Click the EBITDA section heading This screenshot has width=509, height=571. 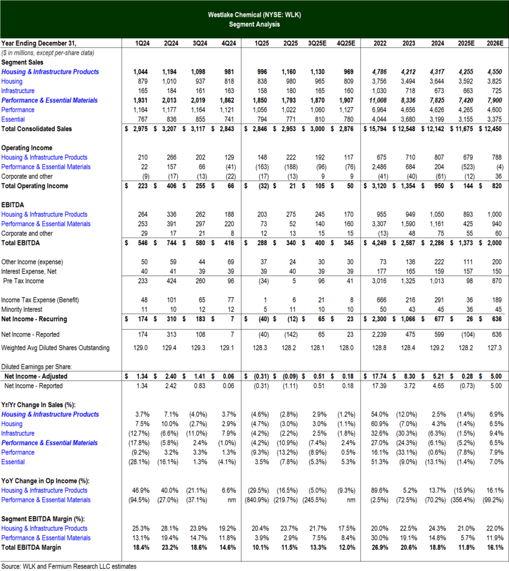coord(13,205)
